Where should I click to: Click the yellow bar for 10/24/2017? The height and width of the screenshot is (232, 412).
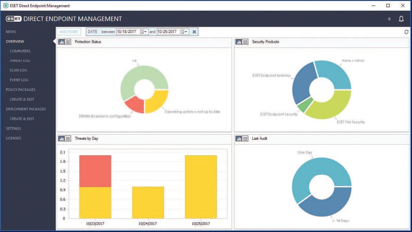[x=148, y=202]
